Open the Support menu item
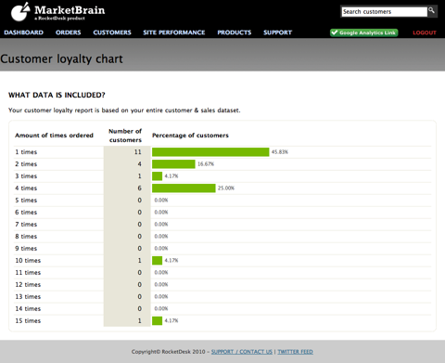This screenshot has height=363, width=445. [277, 32]
